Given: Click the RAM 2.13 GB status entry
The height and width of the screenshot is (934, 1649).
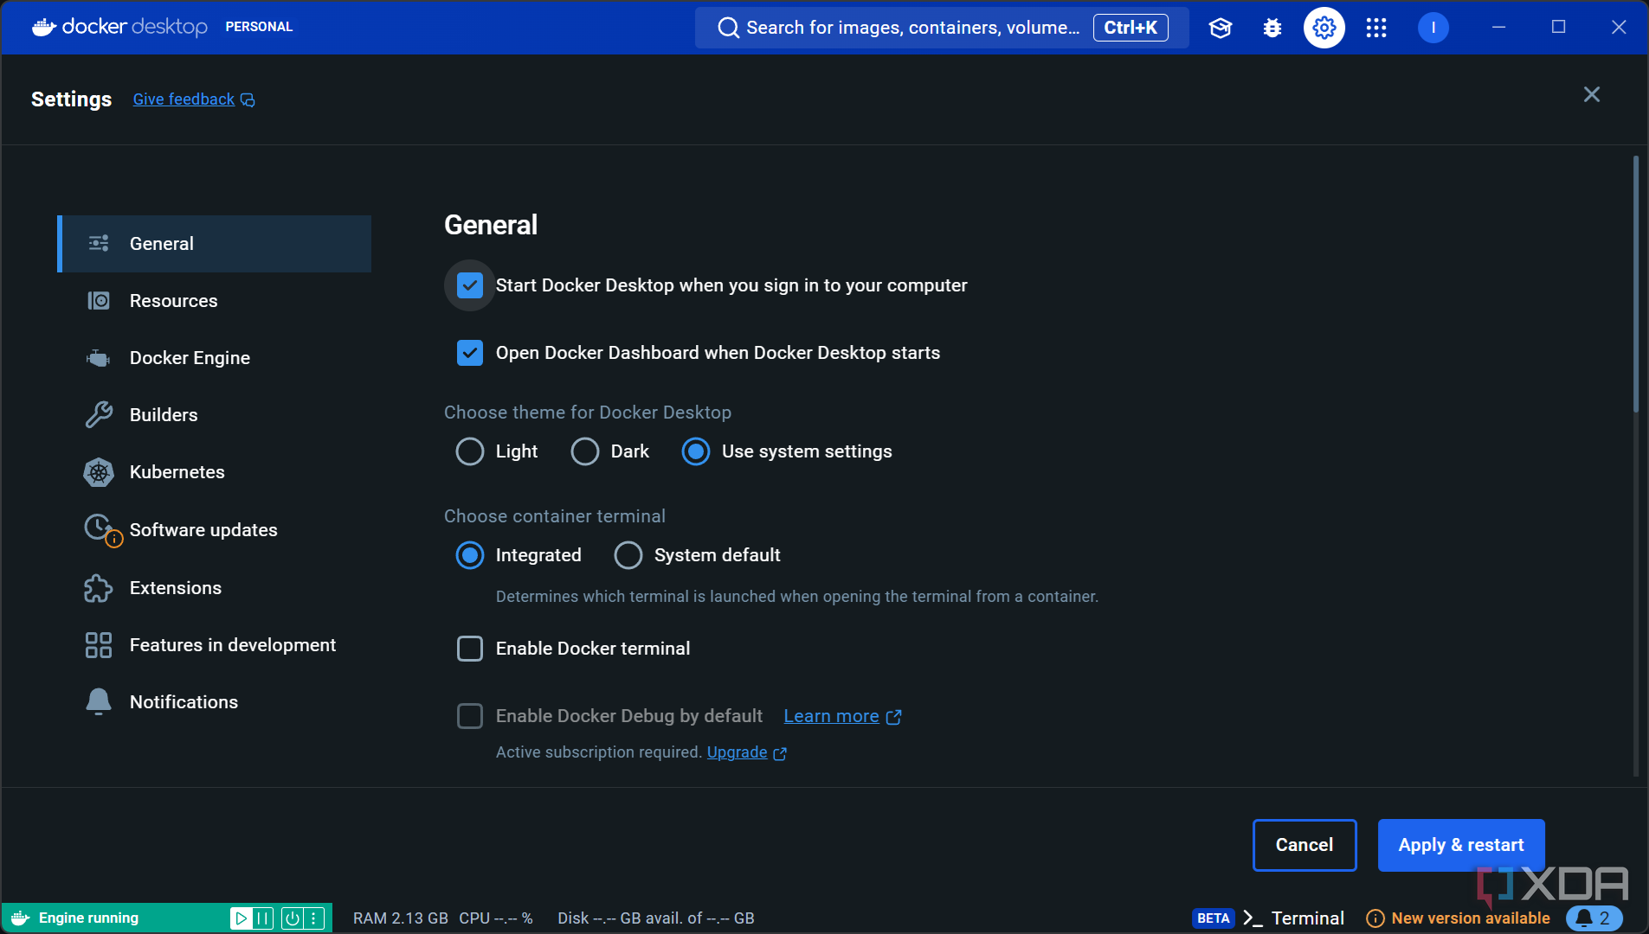Looking at the screenshot, I should tap(401, 918).
